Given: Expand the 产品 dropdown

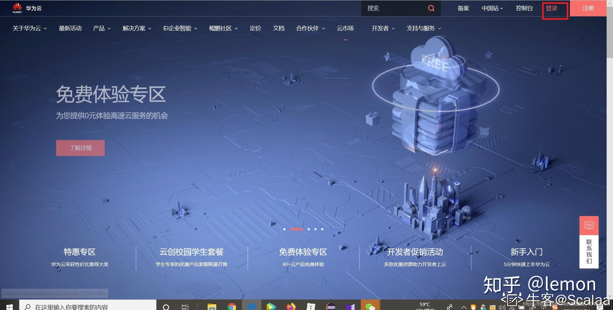Looking at the screenshot, I should [x=102, y=28].
